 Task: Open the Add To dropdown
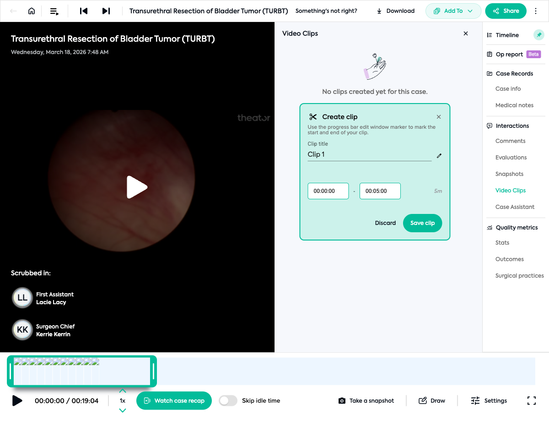(453, 11)
